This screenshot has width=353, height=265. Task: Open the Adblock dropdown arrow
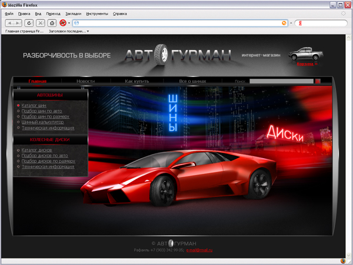coord(69,23)
